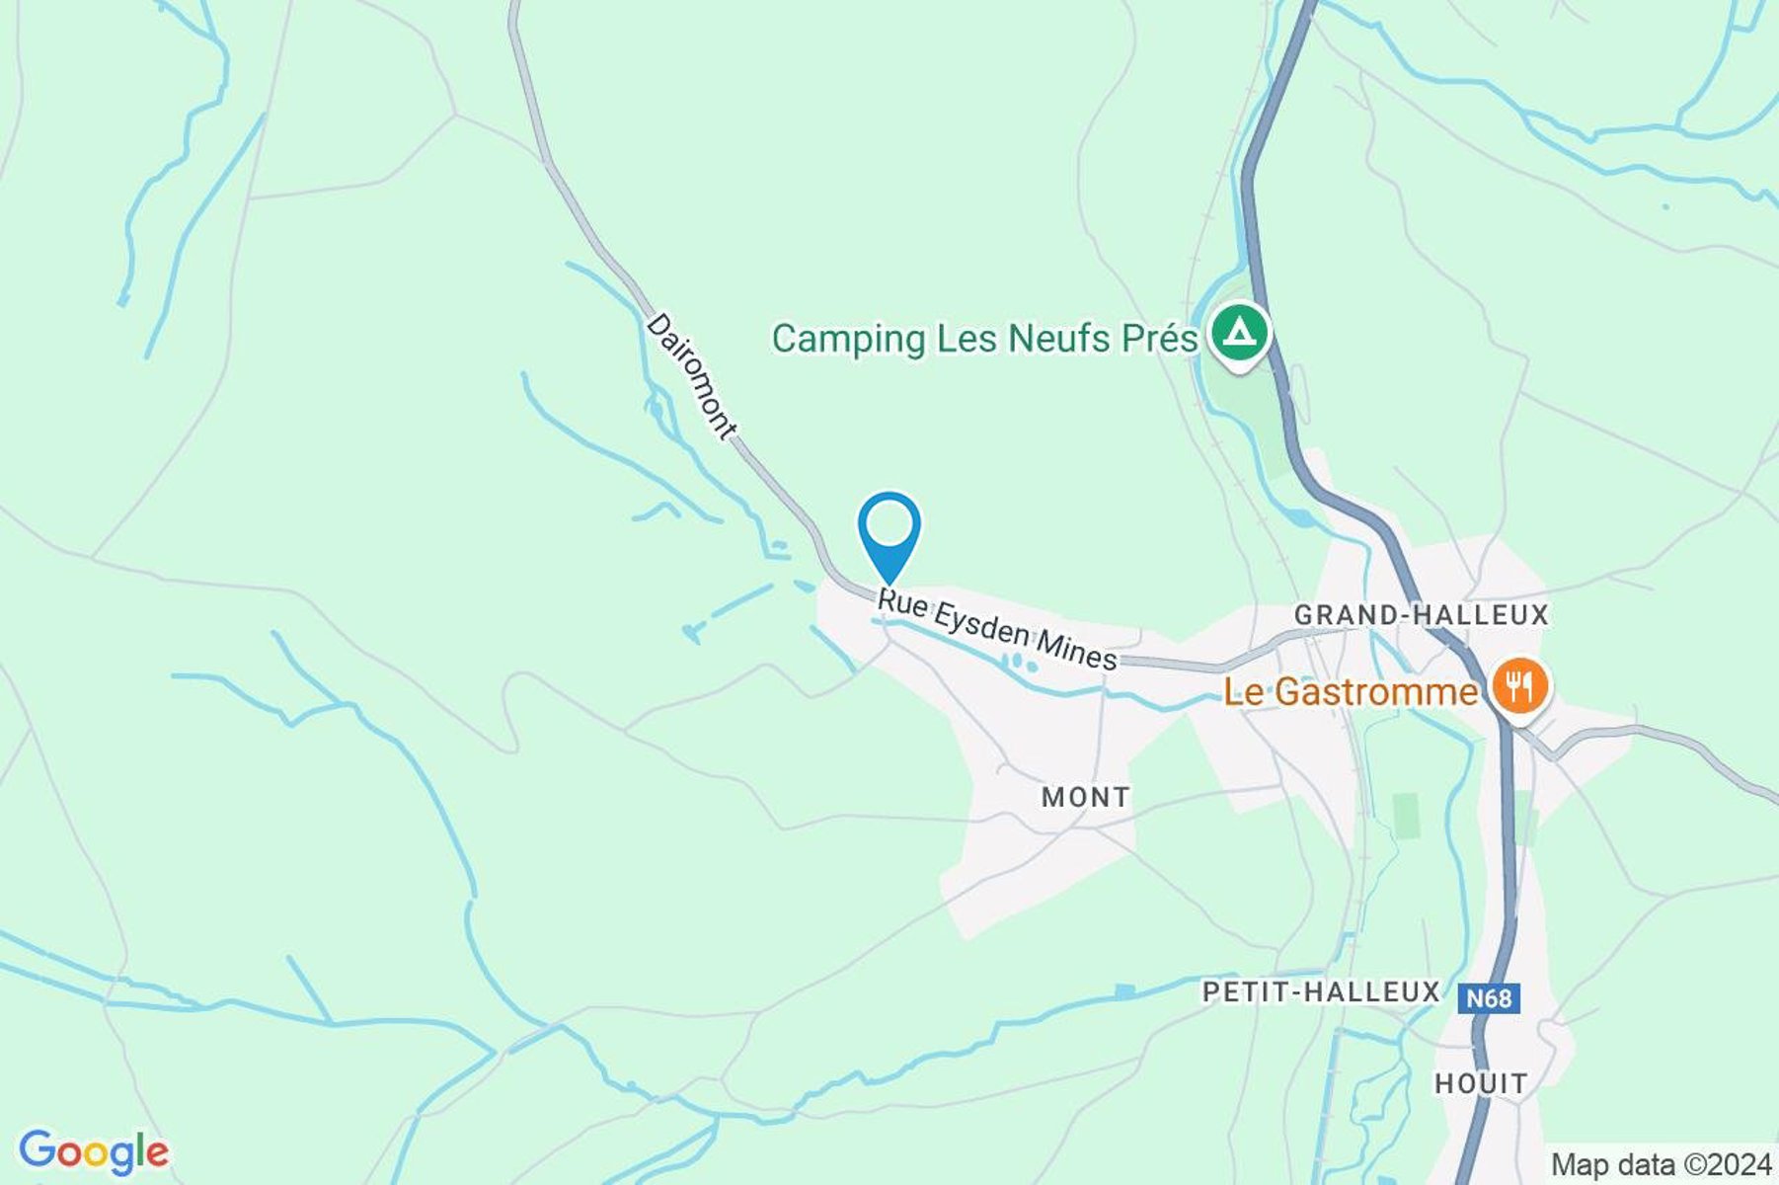Click the N68 road shield badge

[1489, 998]
